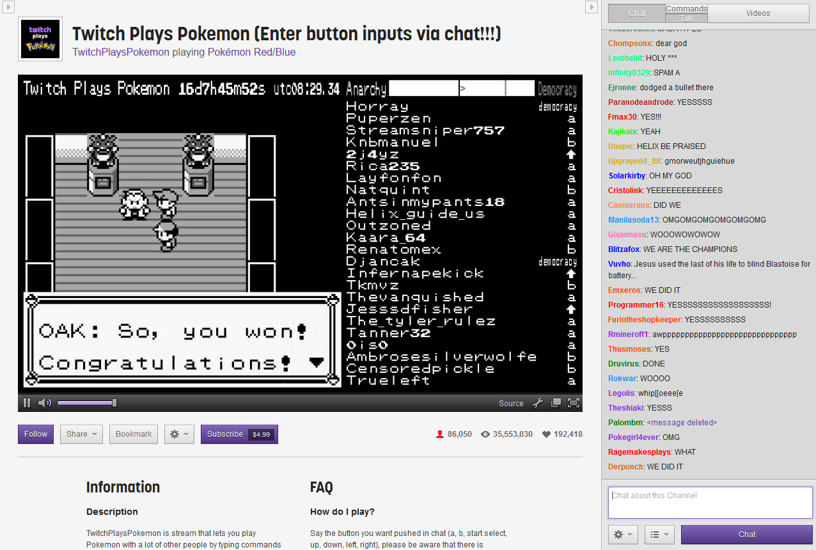Open channel gear options dropdown
The height and width of the screenshot is (550, 816).
click(179, 434)
